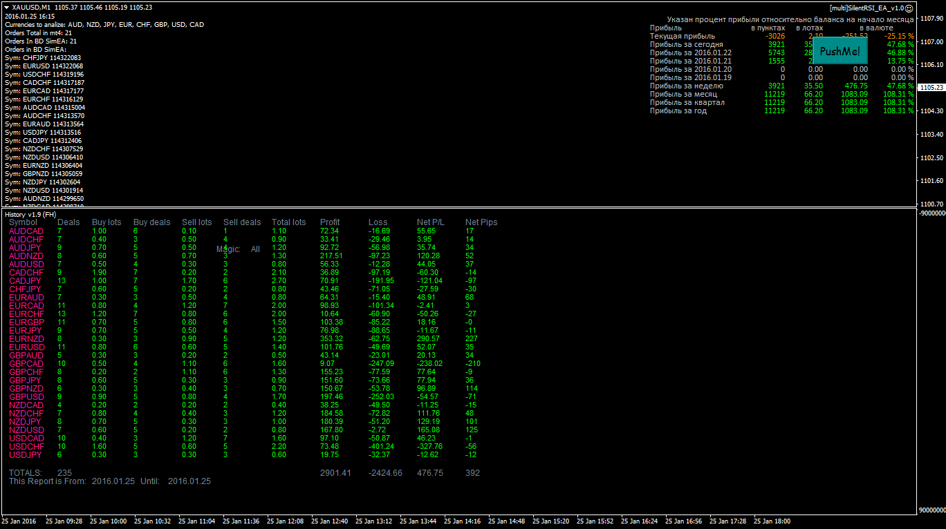Select the "Buy deals" column header

tap(152, 222)
